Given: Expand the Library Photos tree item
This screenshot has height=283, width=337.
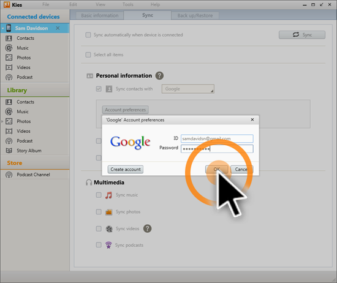Looking at the screenshot, I should tap(2, 121).
